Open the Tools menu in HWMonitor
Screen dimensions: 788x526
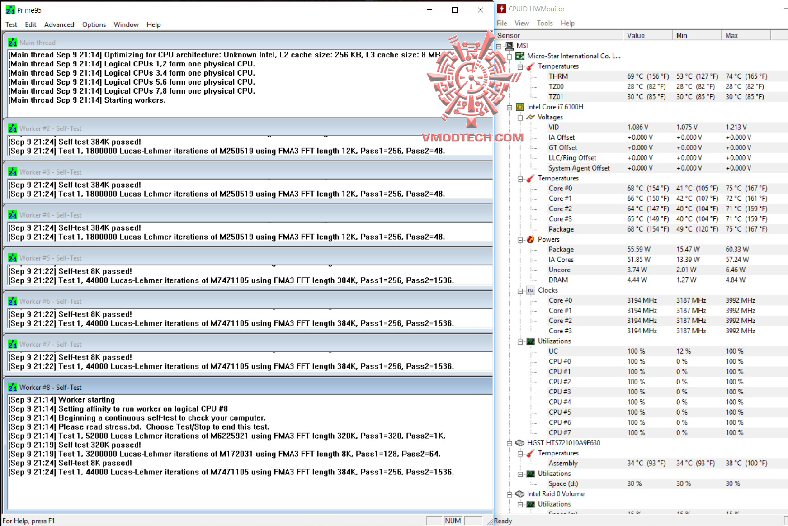[x=545, y=23]
